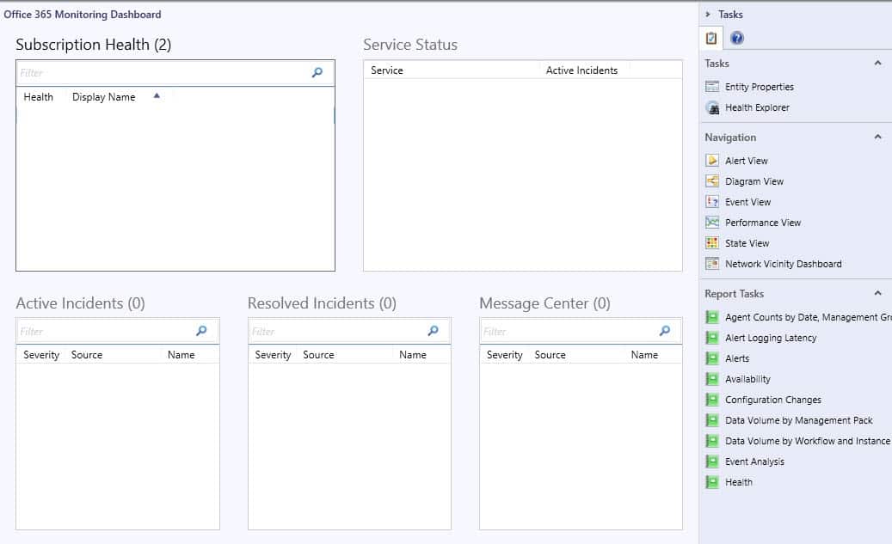This screenshot has height=544, width=892.
Task: Click the Alert Logging Latency report icon
Action: pos(711,338)
